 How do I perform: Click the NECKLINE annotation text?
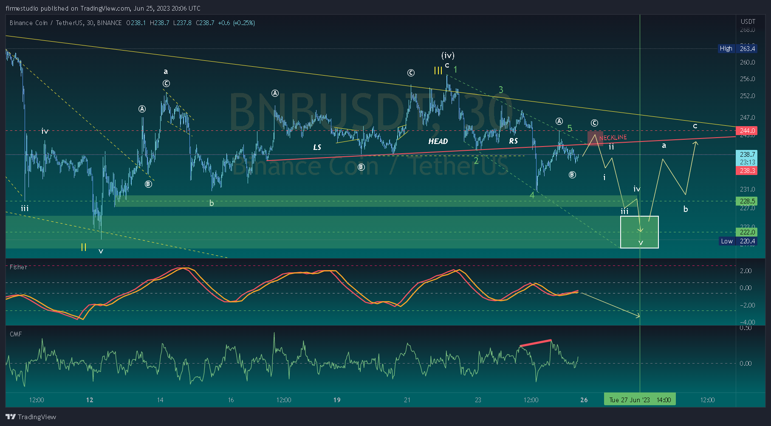[613, 138]
